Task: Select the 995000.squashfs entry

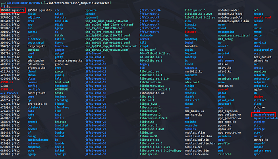Action: pyautogui.click(x=40, y=10)
